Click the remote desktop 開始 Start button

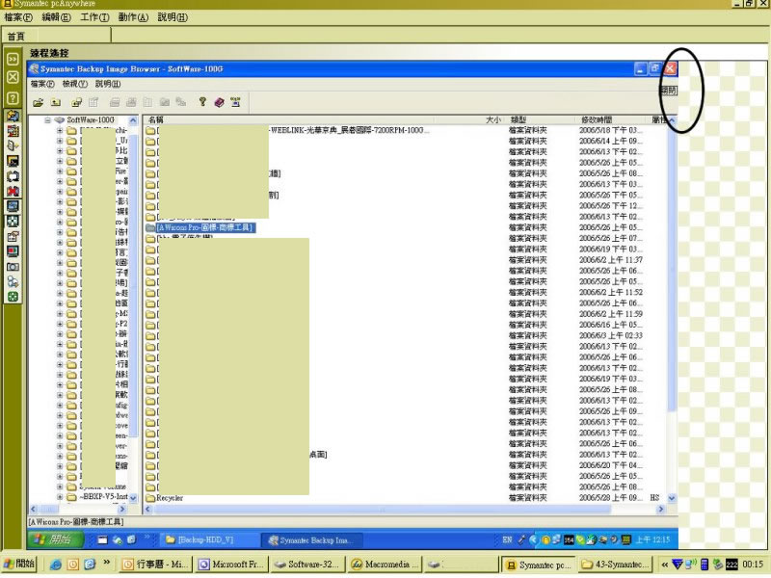coord(55,539)
